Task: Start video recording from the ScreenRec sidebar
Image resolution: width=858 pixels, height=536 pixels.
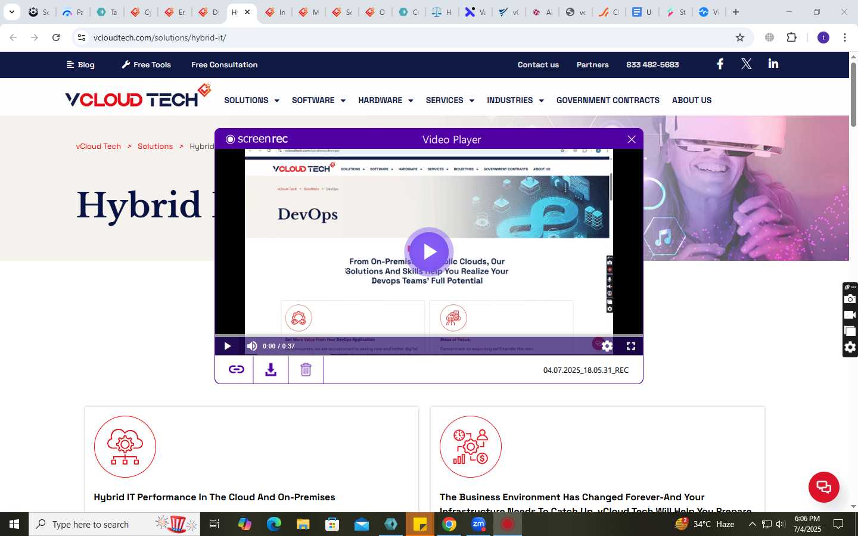Action: point(850,315)
